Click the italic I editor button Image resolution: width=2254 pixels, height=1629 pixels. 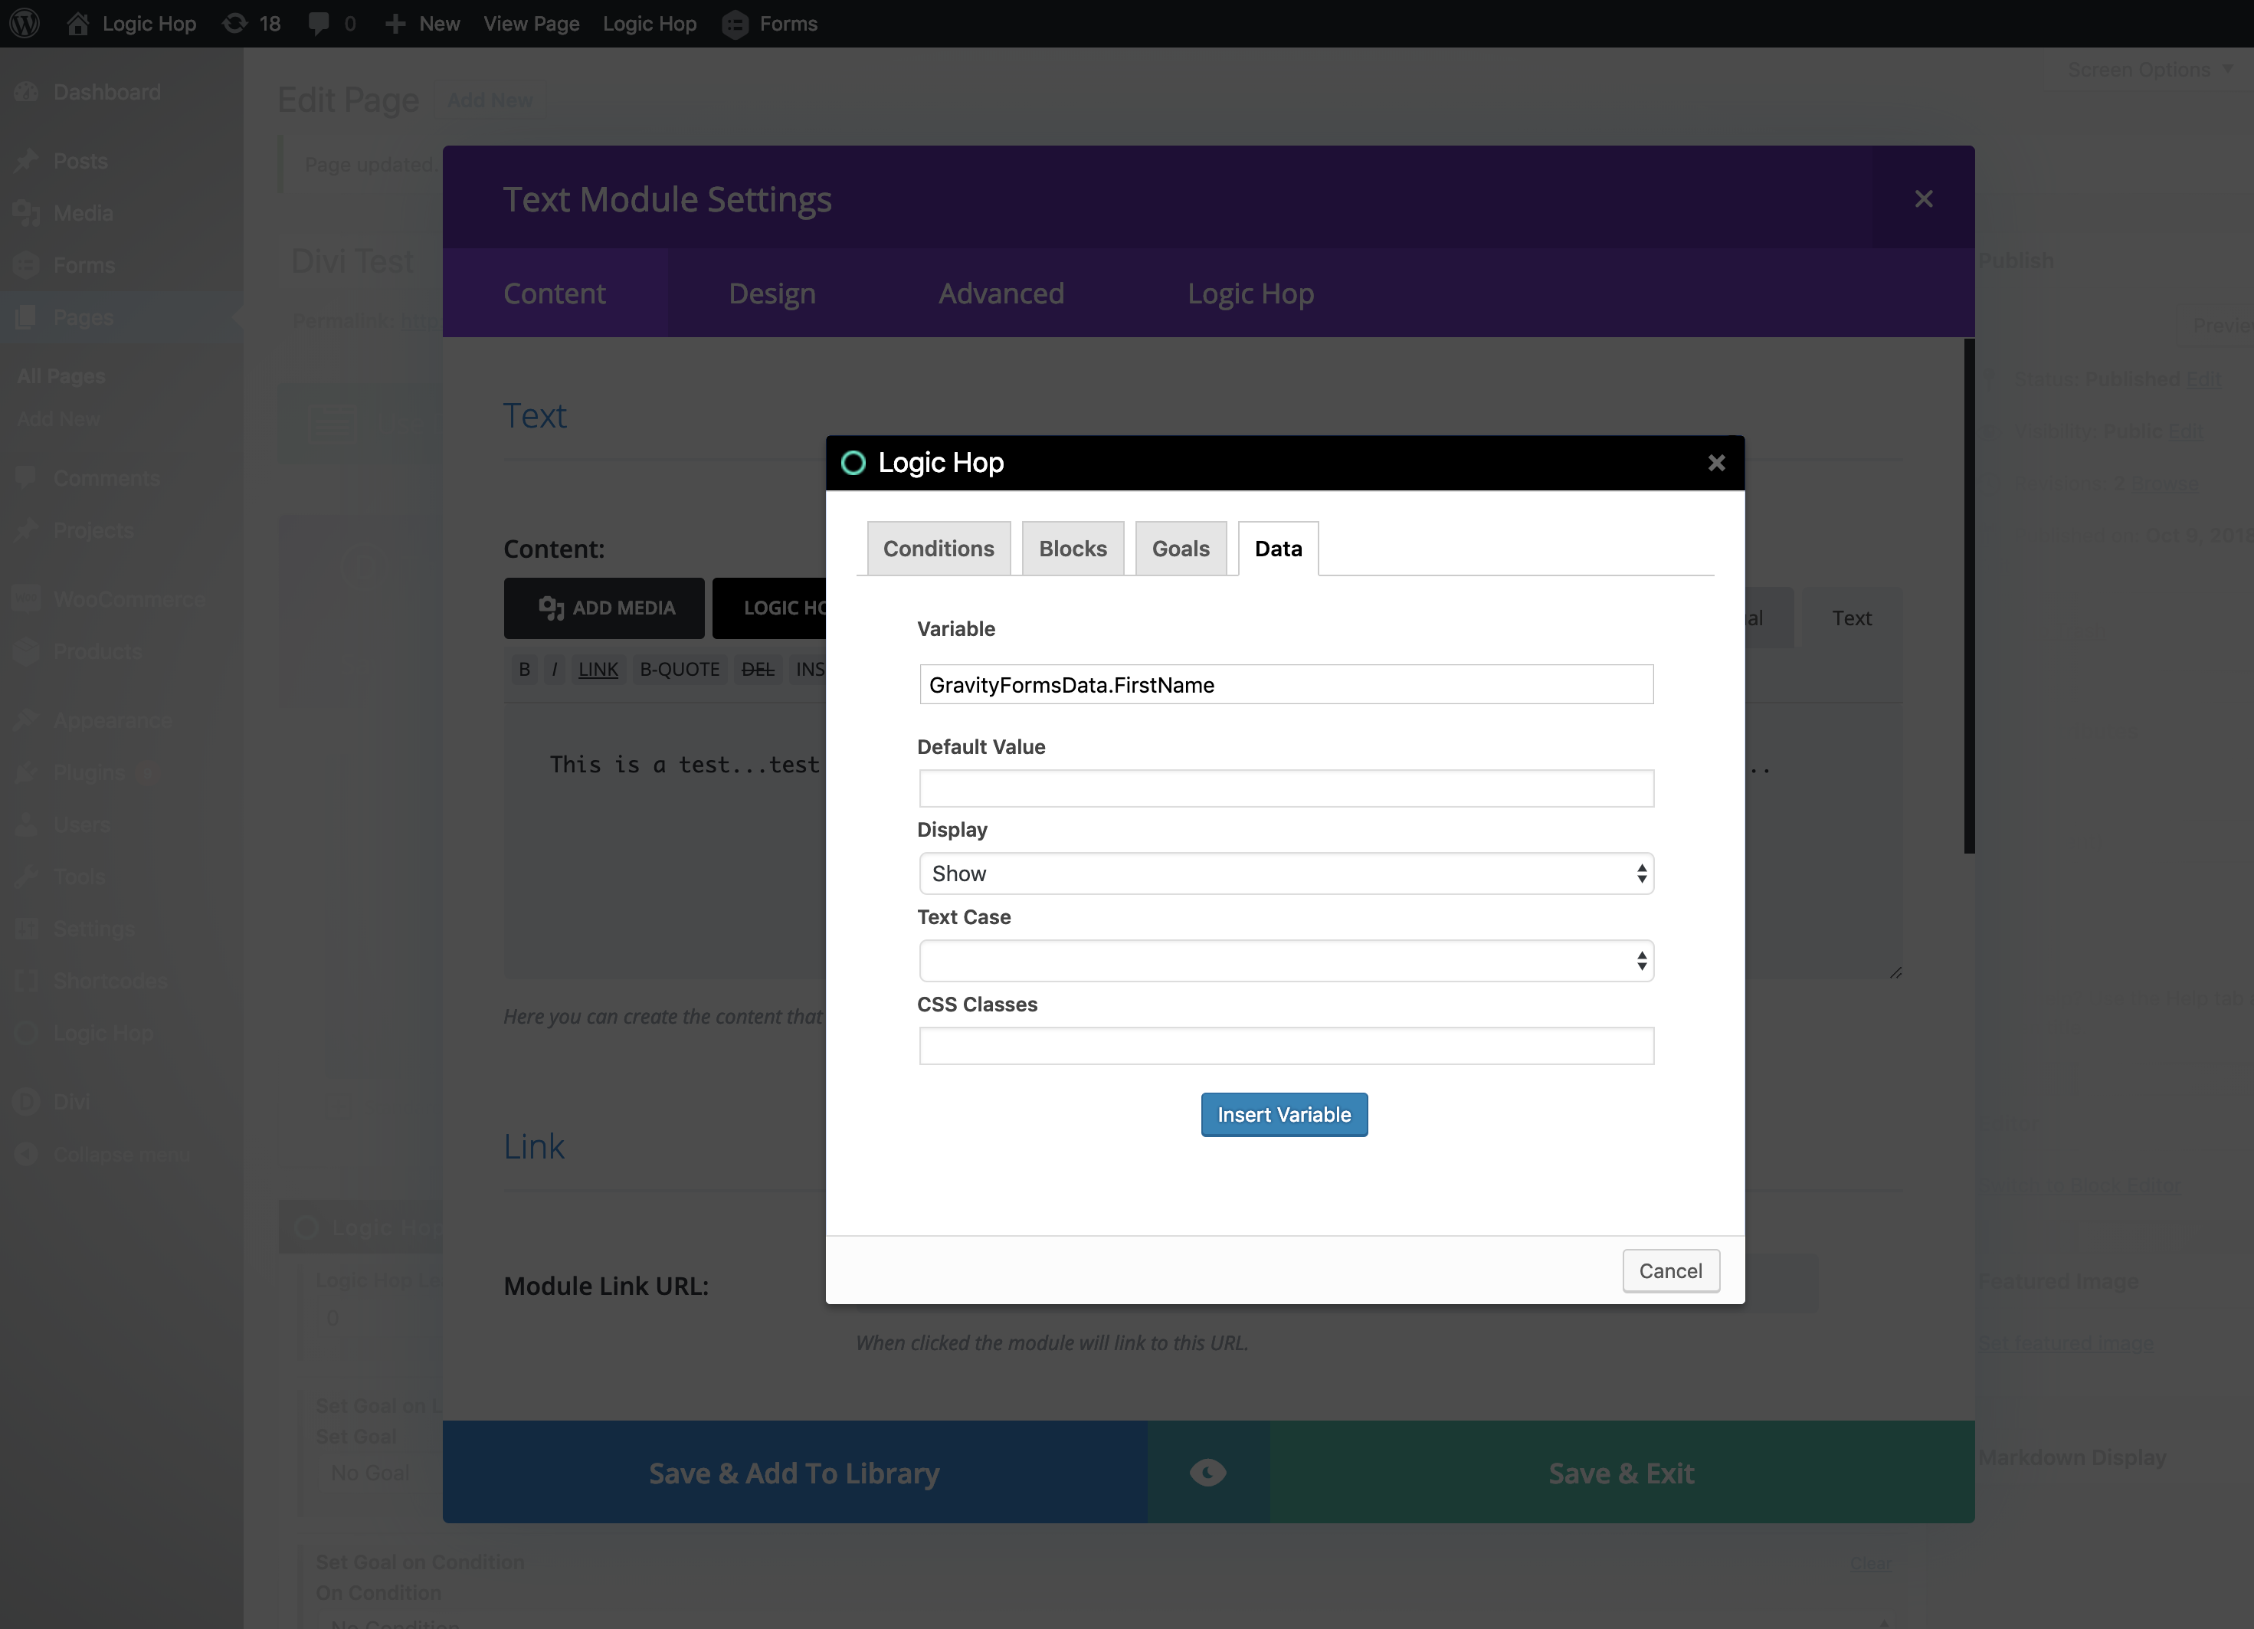[555, 669]
